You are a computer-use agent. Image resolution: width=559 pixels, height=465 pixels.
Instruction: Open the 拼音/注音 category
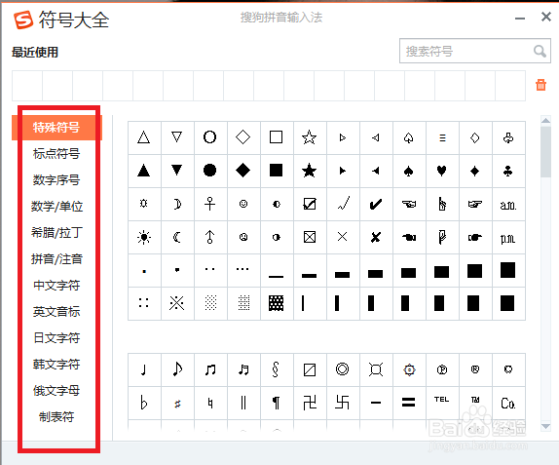pos(56,259)
